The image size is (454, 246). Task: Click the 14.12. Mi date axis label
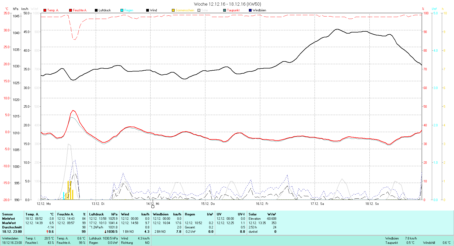click(x=153, y=204)
